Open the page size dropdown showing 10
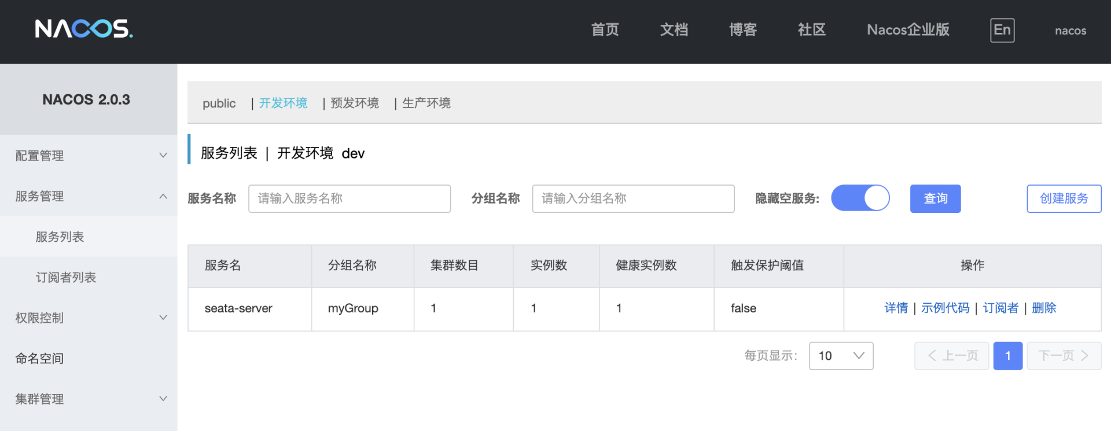This screenshot has width=1111, height=431. (840, 356)
